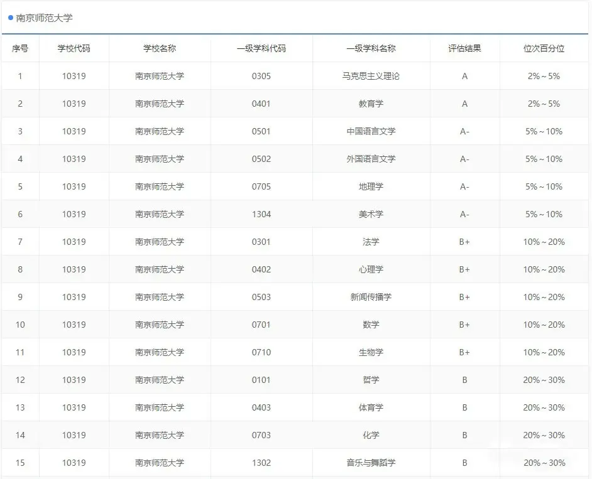Click 2%~5% percentile in 教育学 row
Viewport: 592px width, 479px height.
point(544,104)
